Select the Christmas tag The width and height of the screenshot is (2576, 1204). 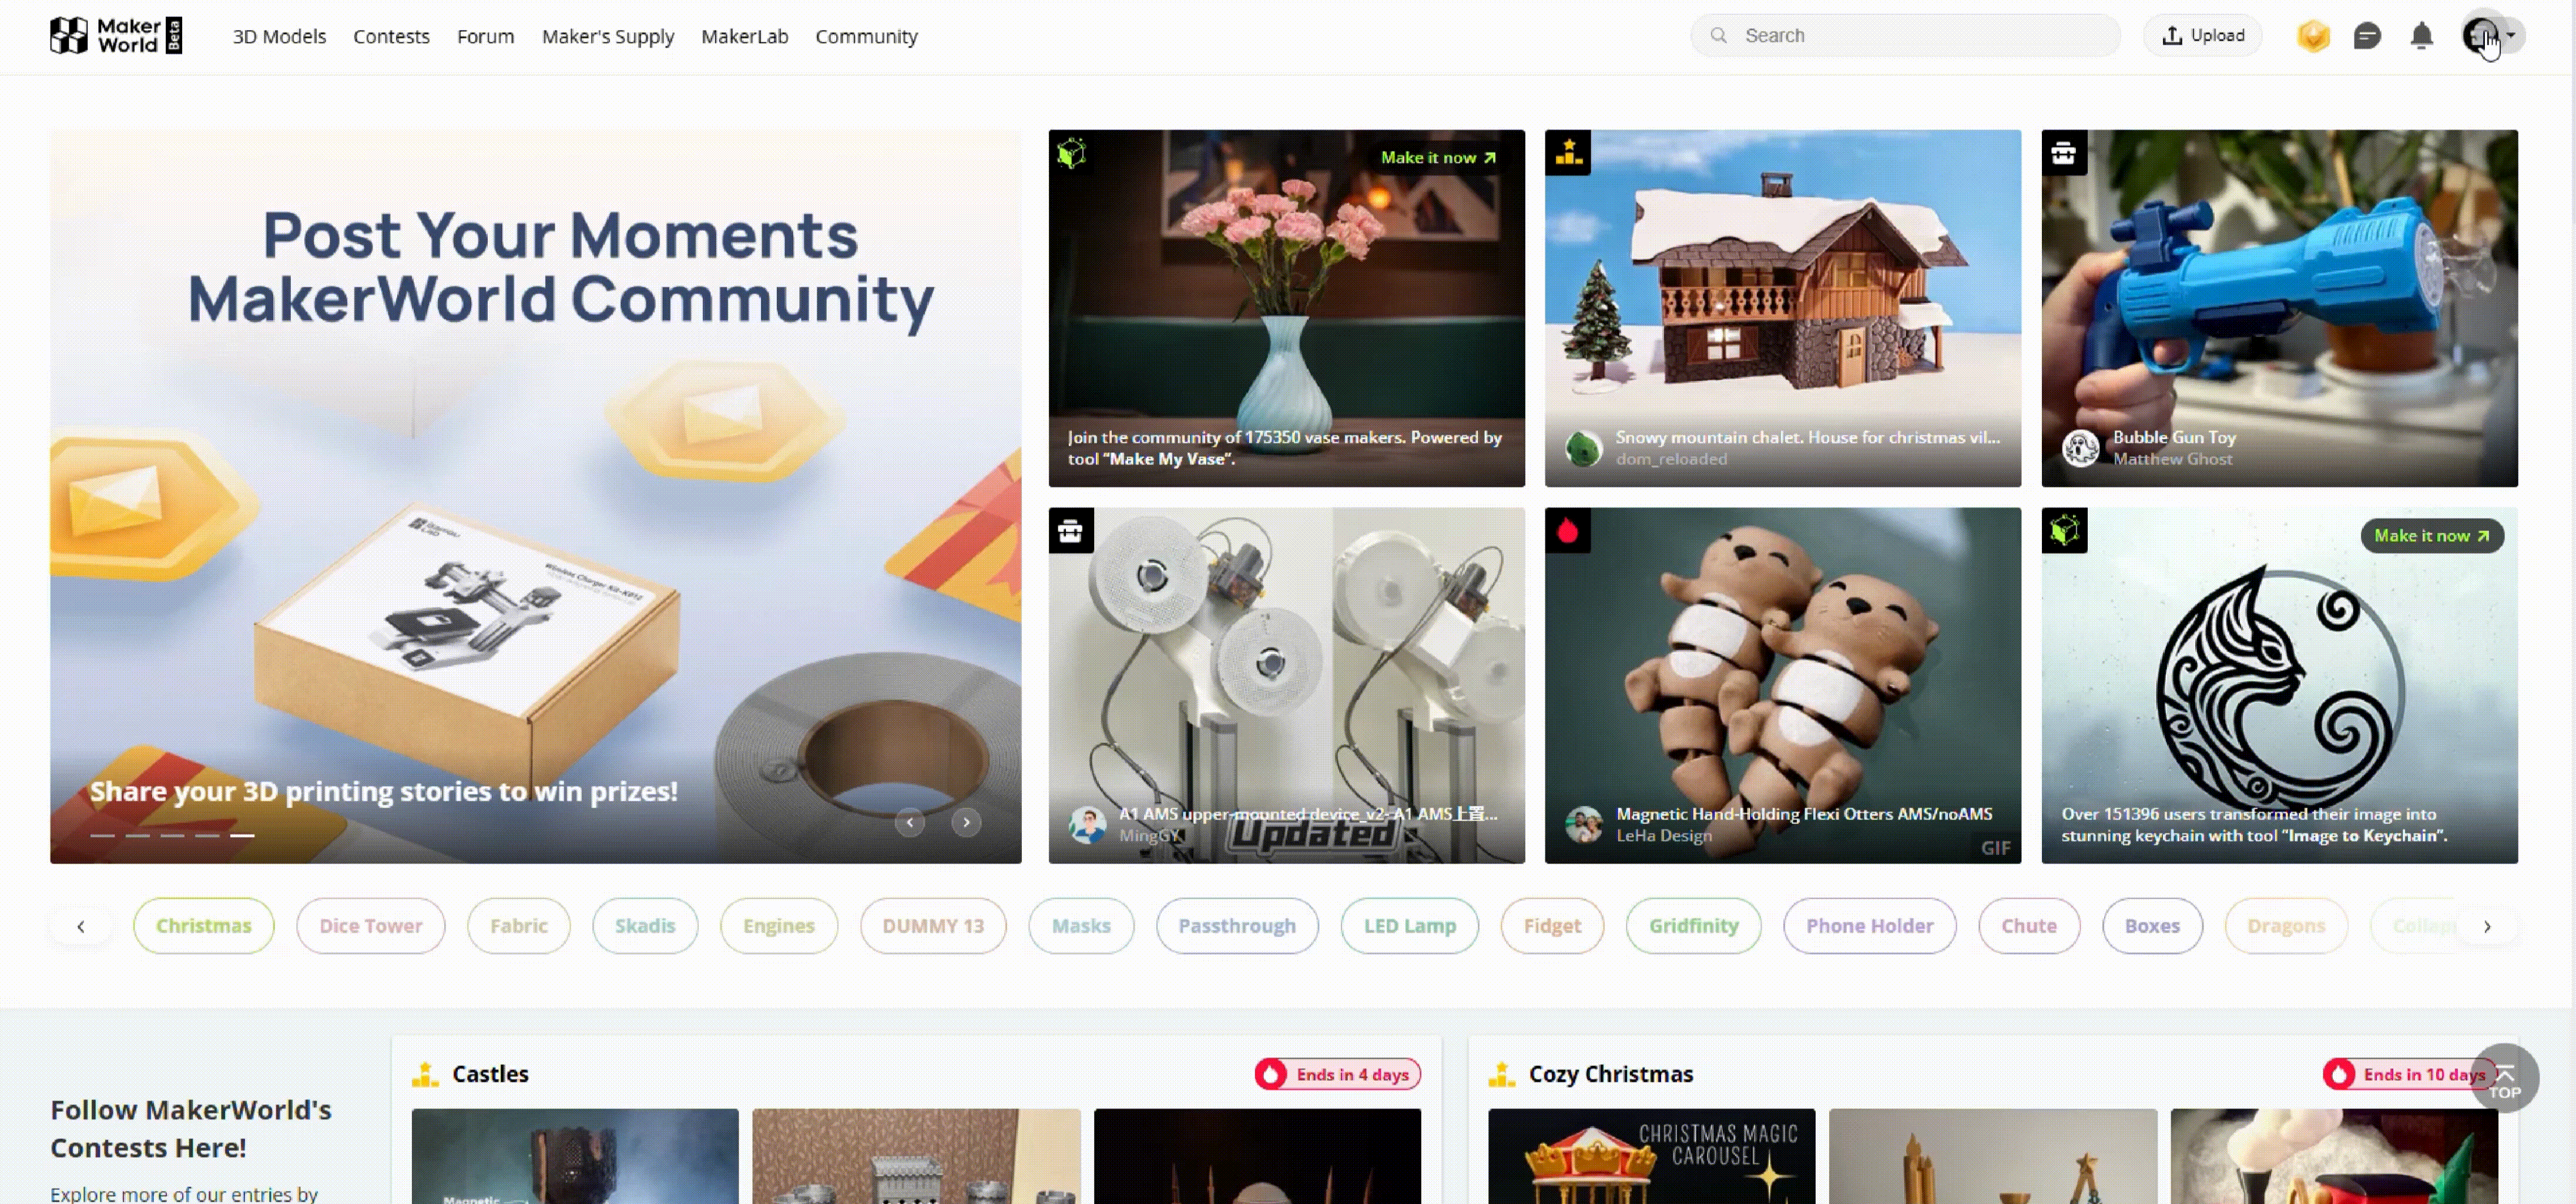204,926
